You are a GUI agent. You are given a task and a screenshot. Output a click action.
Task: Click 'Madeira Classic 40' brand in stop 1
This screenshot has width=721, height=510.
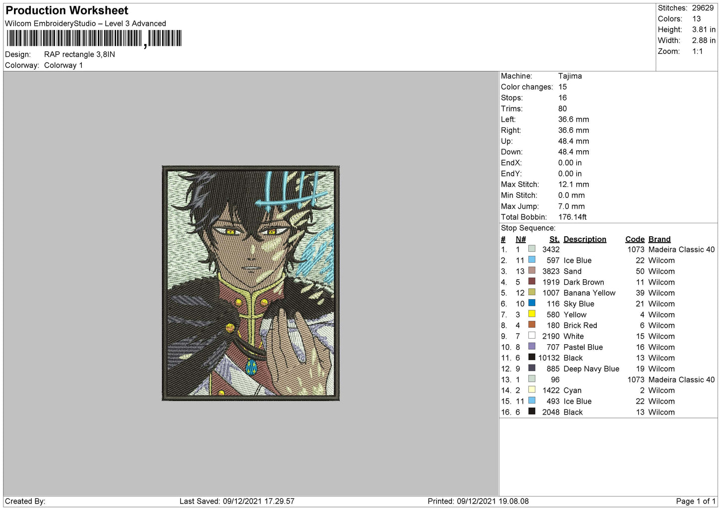click(682, 249)
